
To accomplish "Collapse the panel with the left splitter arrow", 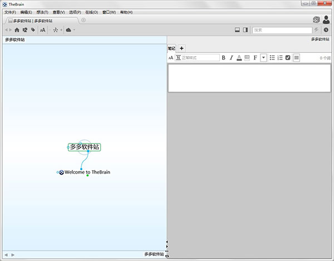I will click(x=167, y=242).
